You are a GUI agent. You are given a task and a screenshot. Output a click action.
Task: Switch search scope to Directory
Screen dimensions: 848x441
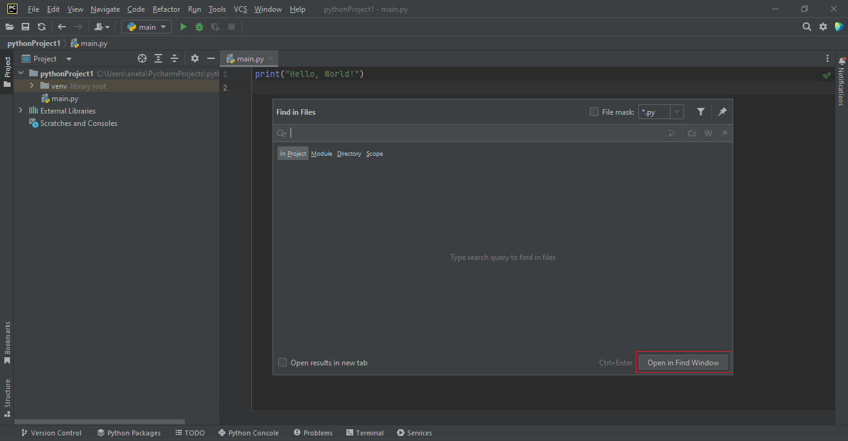[x=349, y=153]
